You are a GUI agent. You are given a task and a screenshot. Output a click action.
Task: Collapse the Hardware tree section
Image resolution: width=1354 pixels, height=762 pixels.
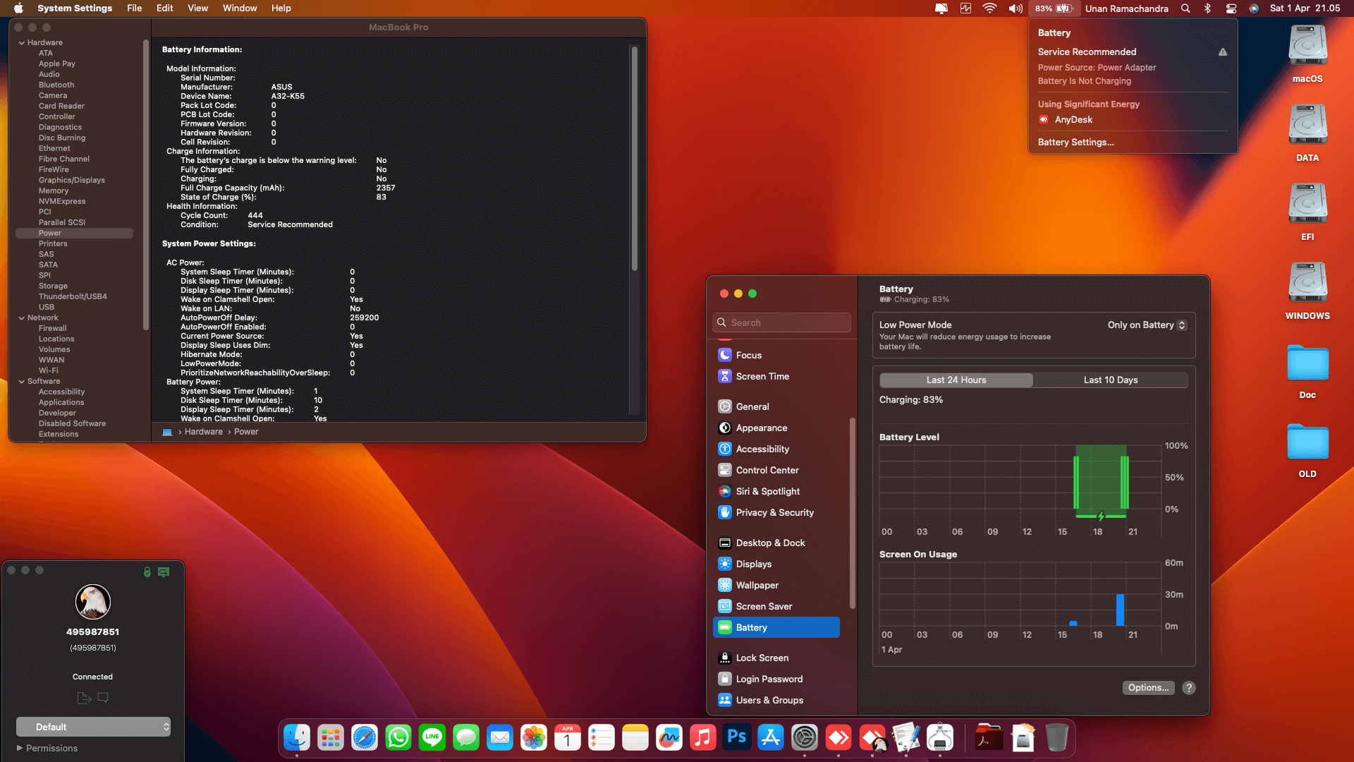click(x=22, y=43)
